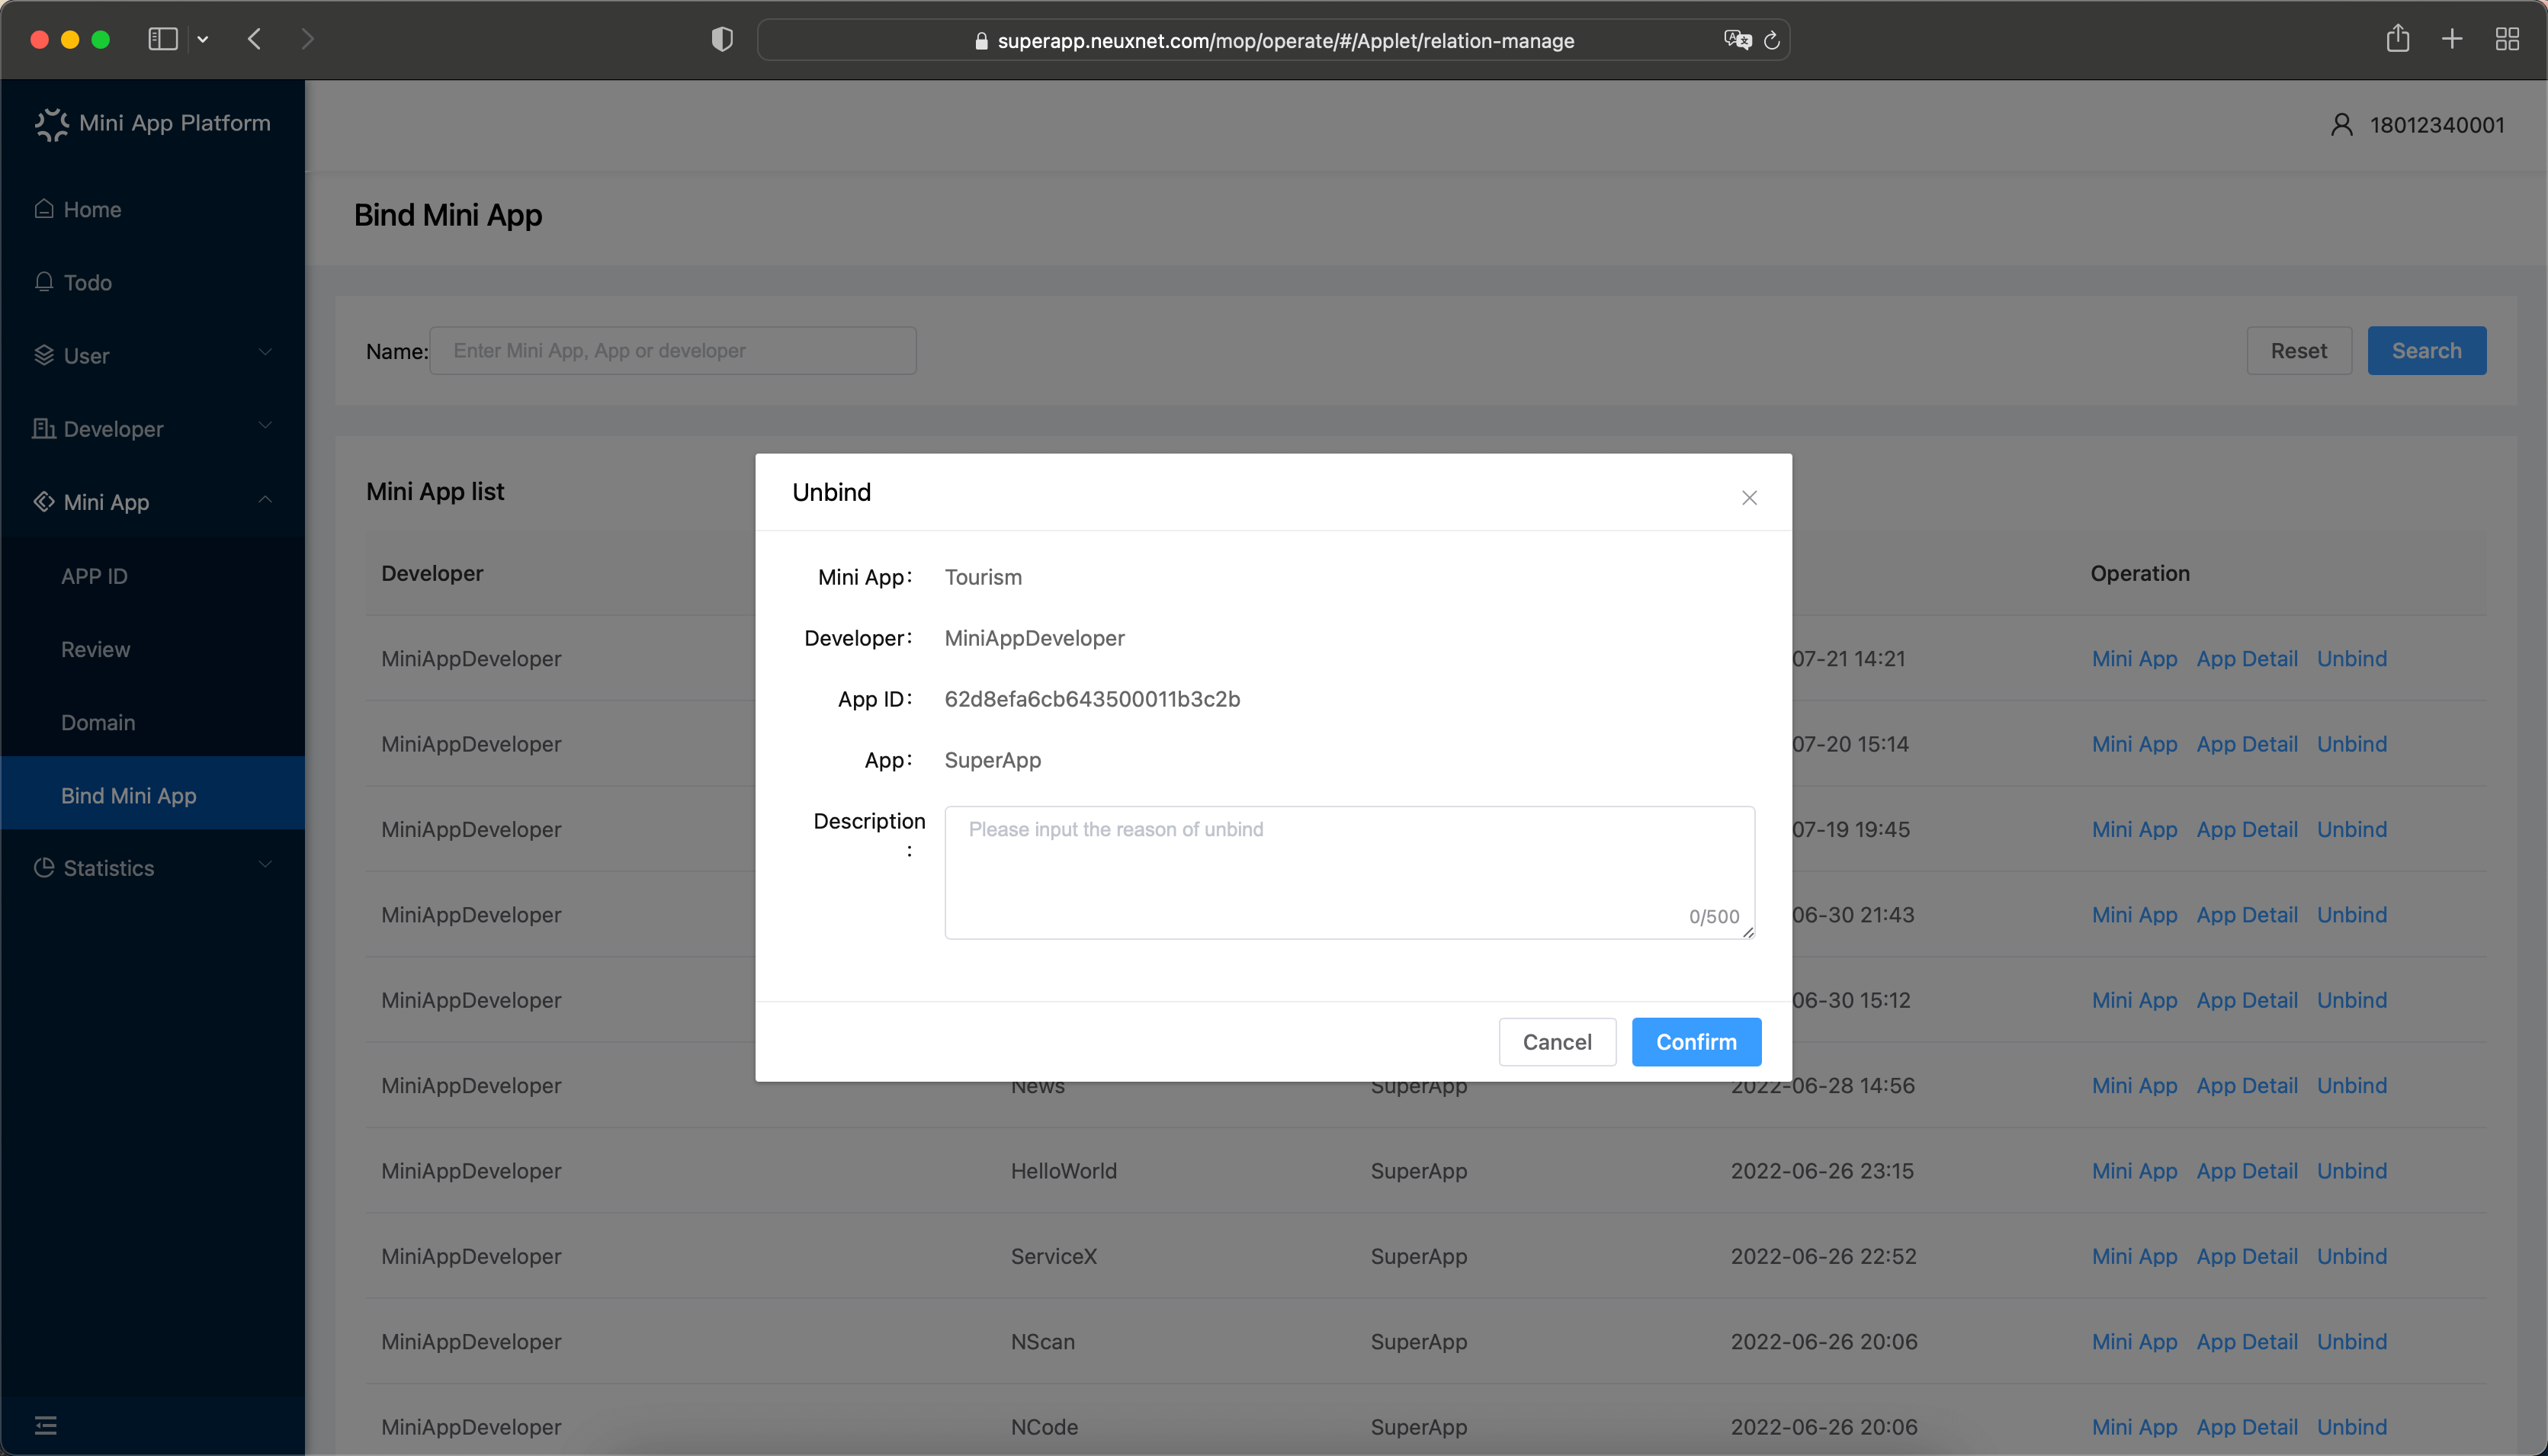Click the Safari address bar URL
Image resolution: width=2548 pixels, height=1456 pixels.
(x=1286, y=41)
